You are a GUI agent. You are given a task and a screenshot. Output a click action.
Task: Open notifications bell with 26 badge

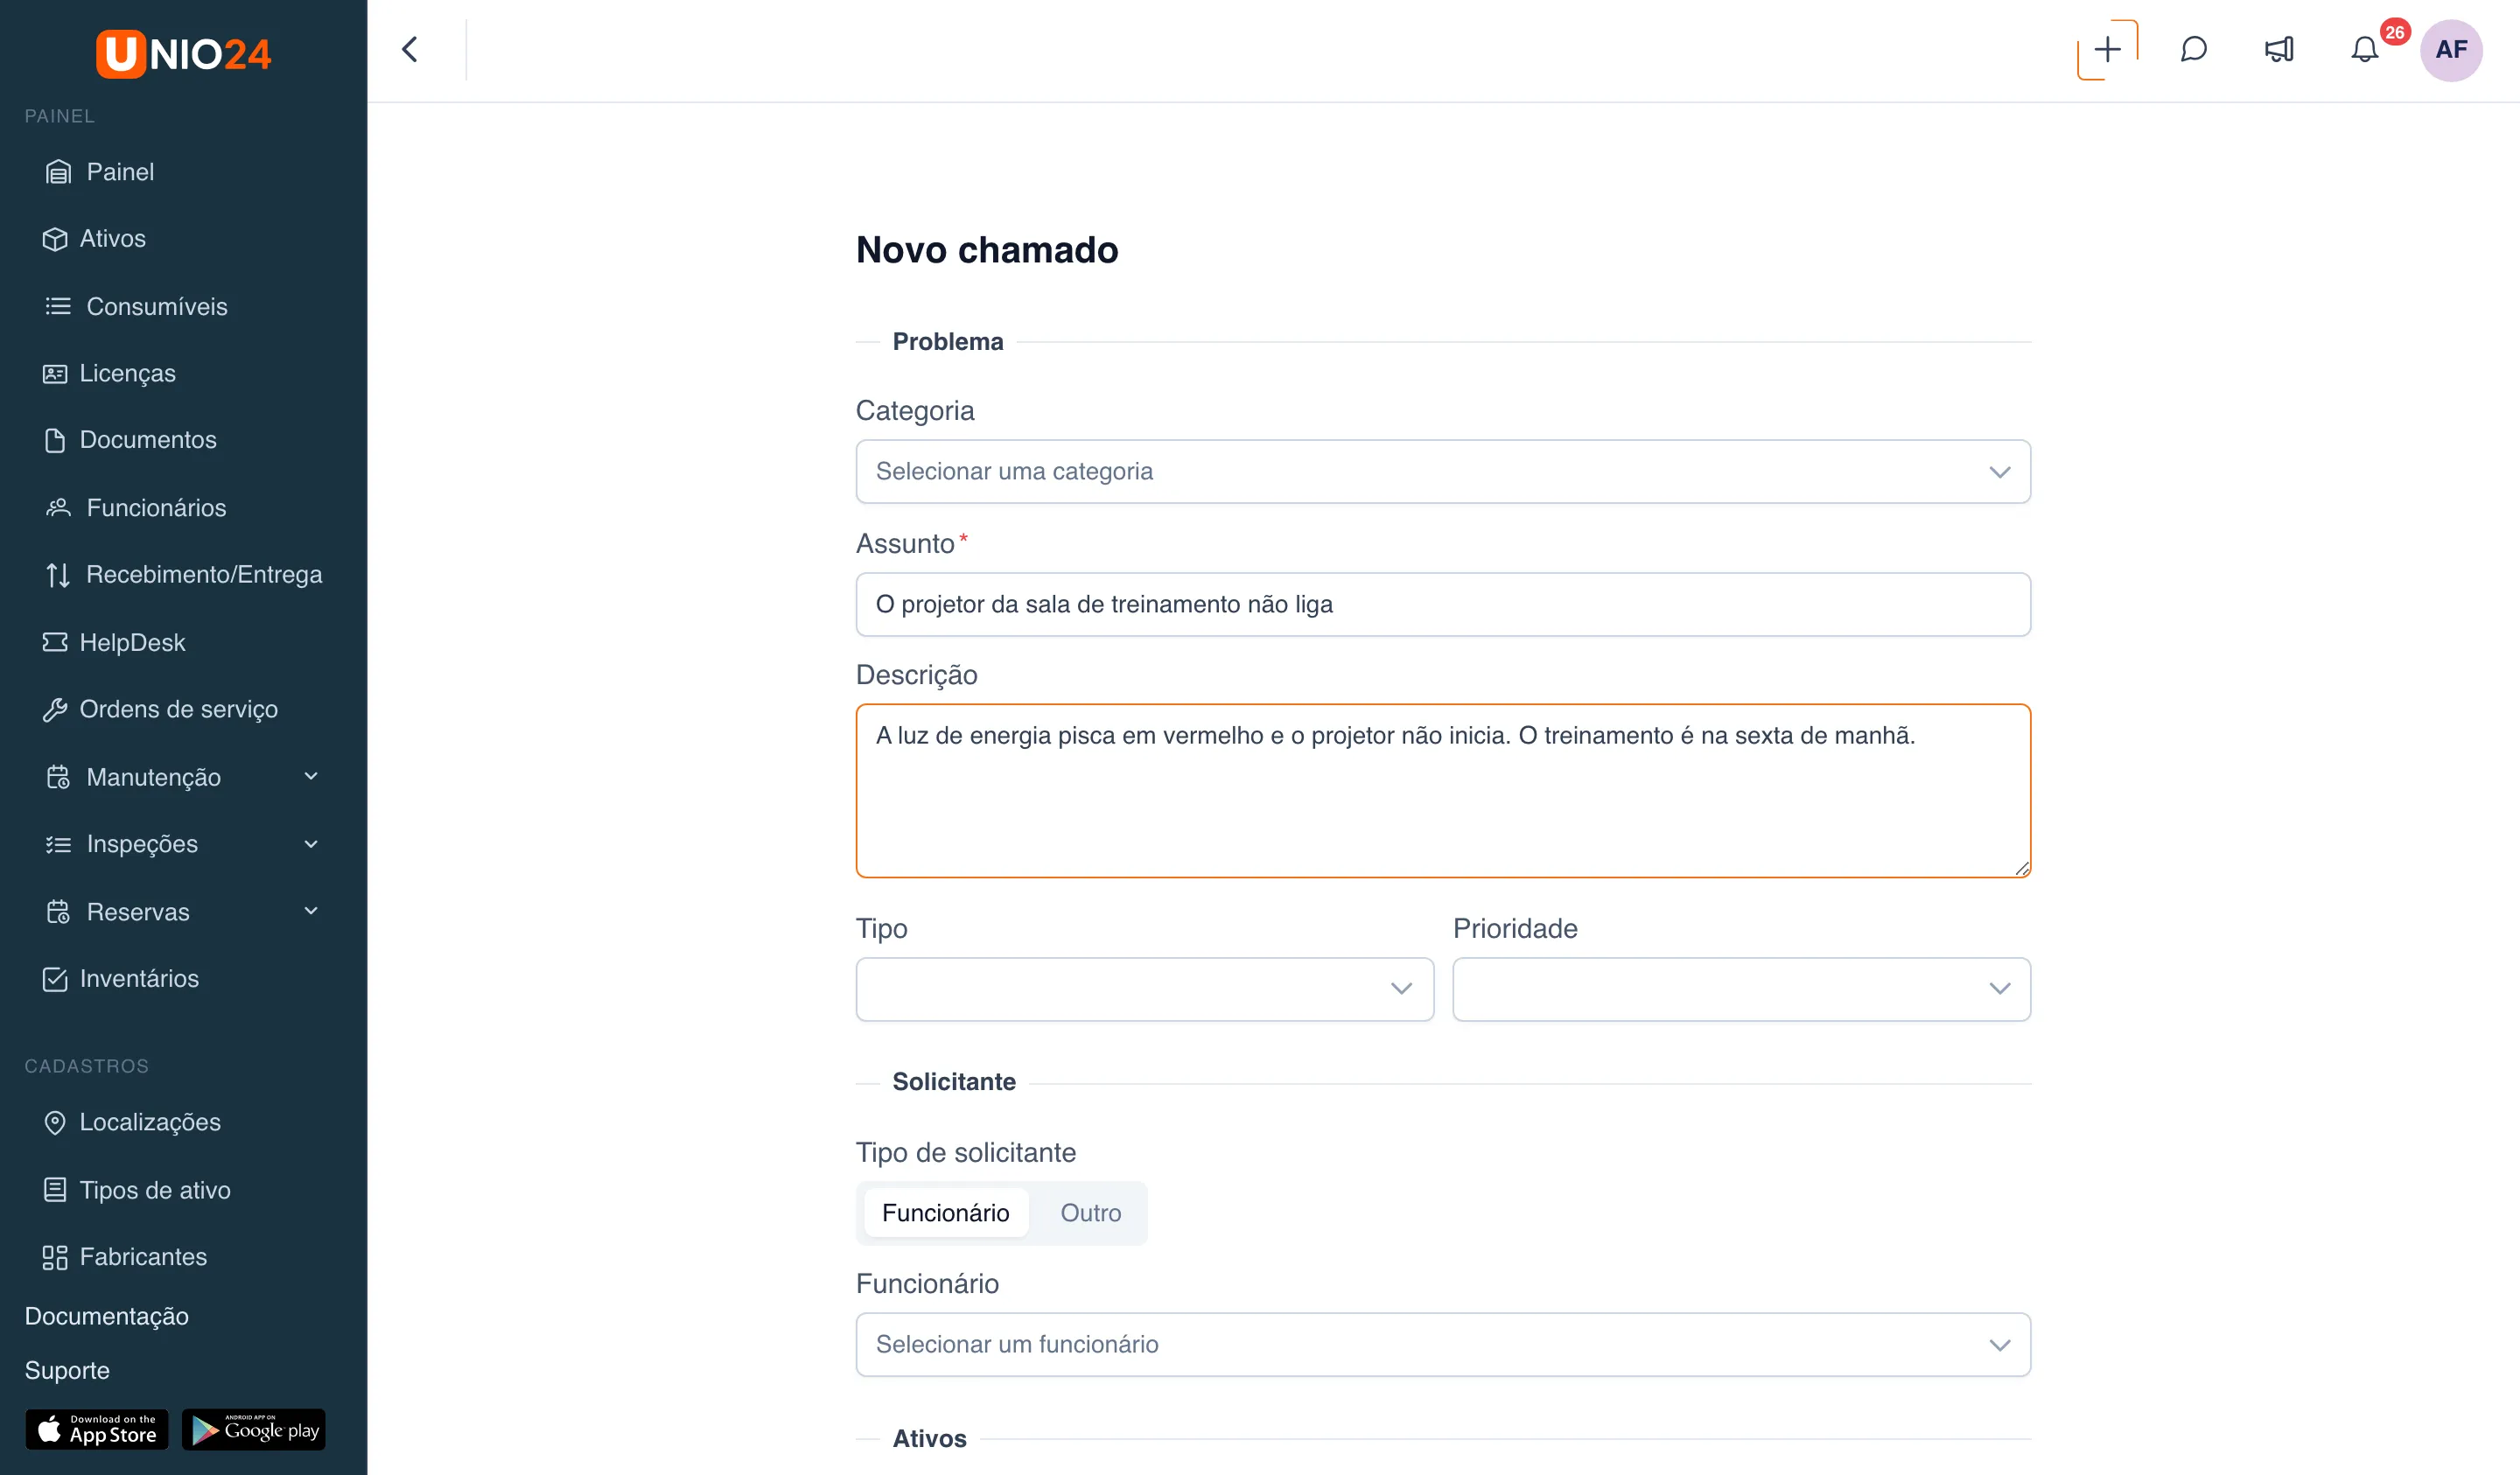(x=2365, y=49)
